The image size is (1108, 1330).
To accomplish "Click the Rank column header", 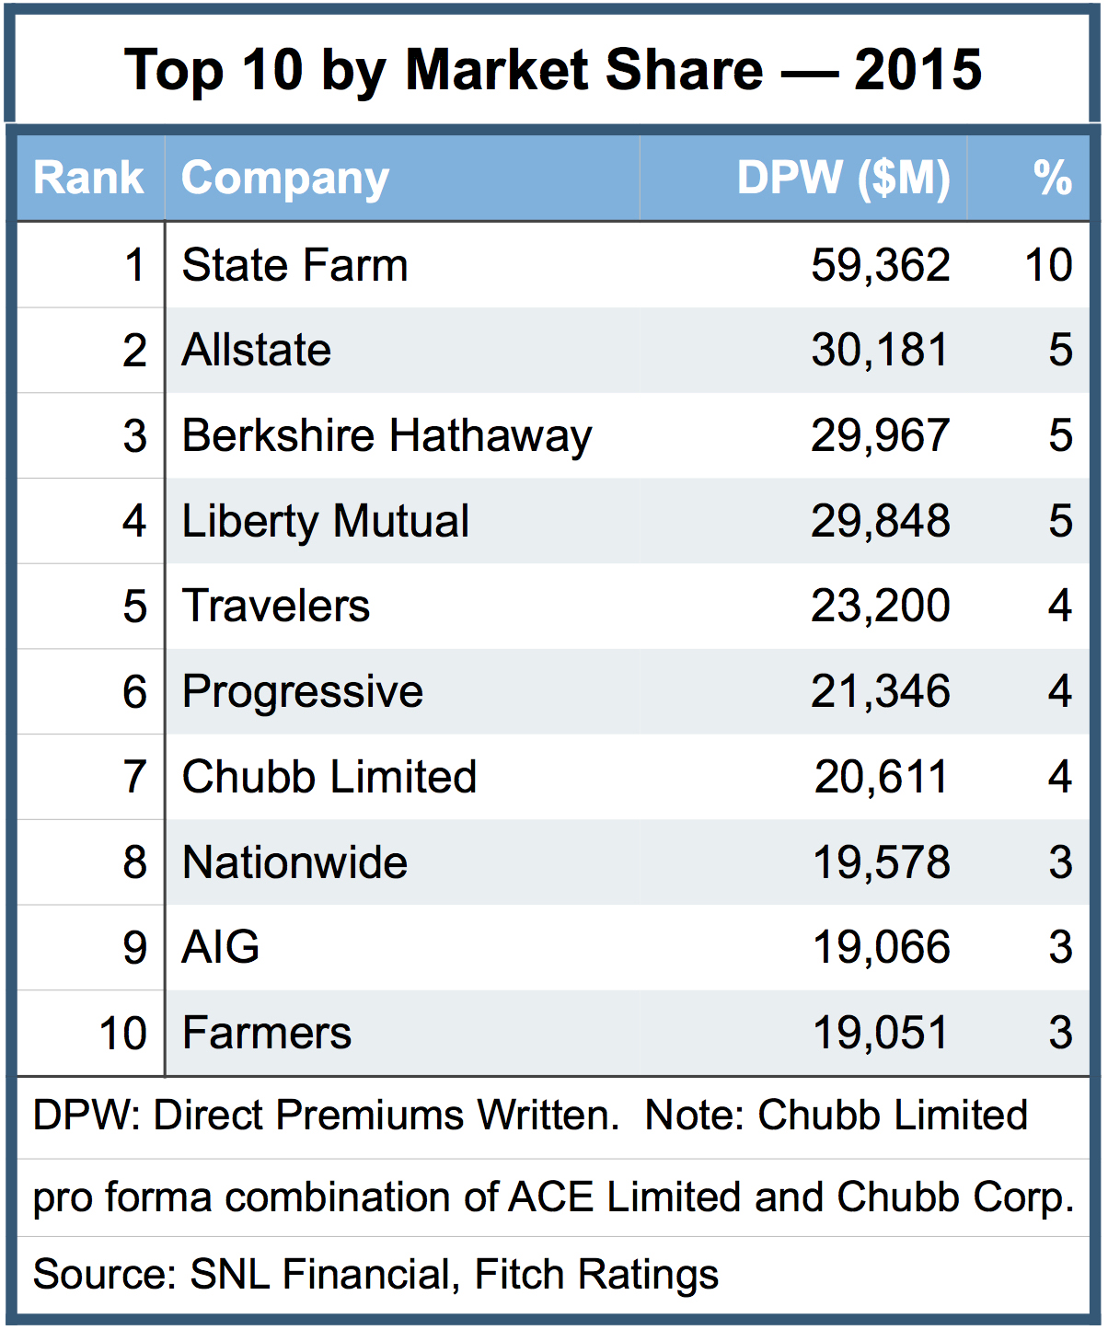I will pos(89,178).
